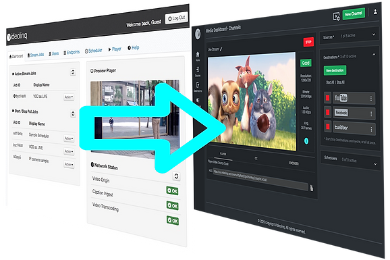Switch to the CC tab under the video

pos(256,159)
